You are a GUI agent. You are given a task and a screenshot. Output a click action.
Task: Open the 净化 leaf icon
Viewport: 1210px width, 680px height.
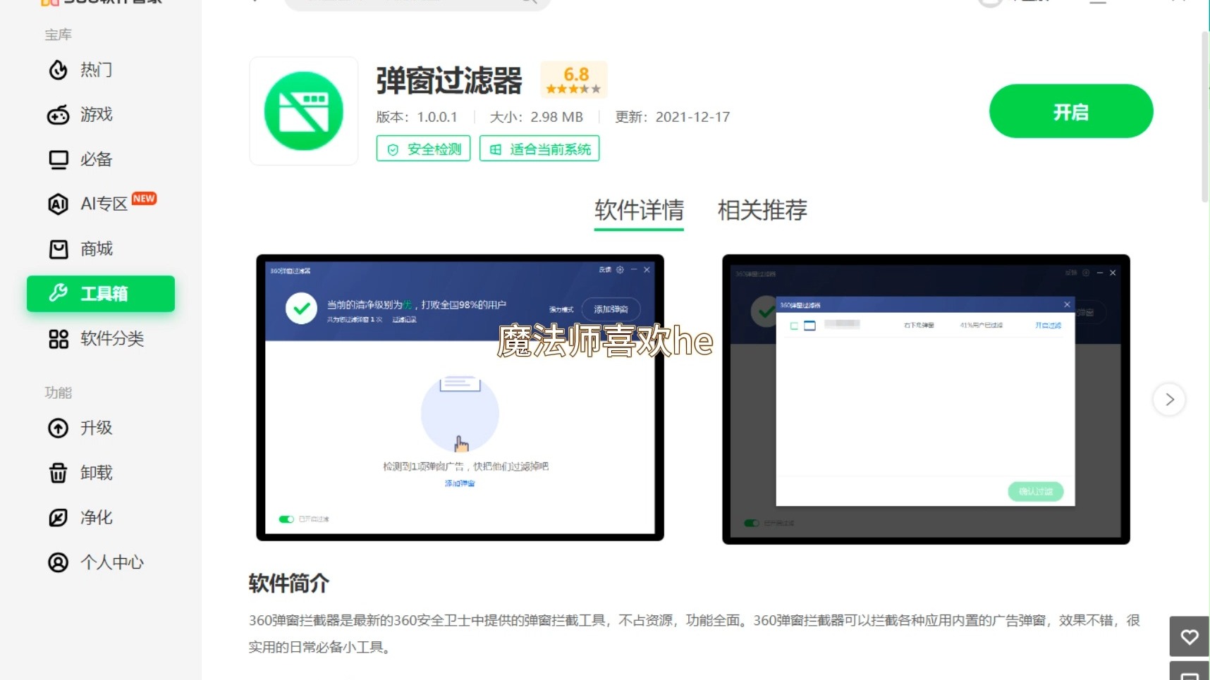coord(59,518)
